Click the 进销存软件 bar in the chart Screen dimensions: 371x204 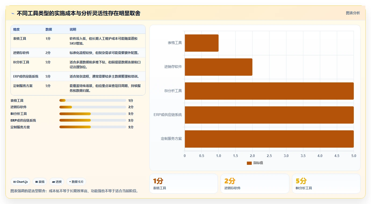[218, 67]
